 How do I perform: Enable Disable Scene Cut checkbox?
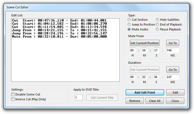pyautogui.click(x=13, y=94)
